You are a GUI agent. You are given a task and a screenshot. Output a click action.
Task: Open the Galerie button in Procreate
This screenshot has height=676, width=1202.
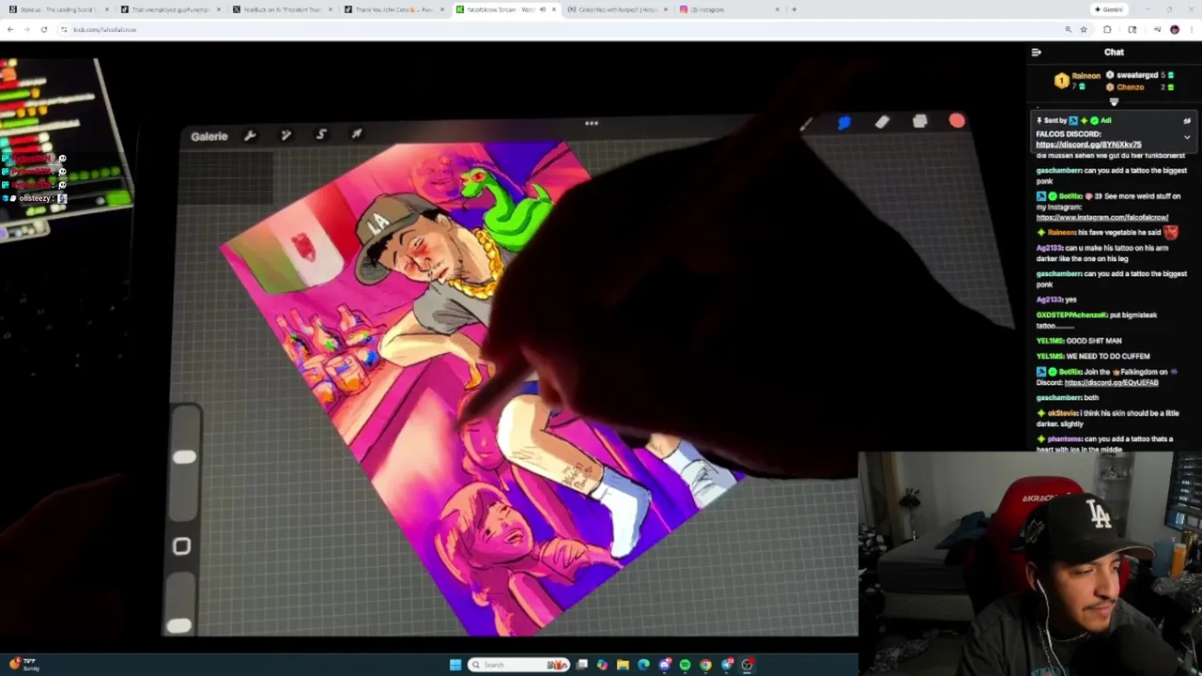(x=208, y=136)
